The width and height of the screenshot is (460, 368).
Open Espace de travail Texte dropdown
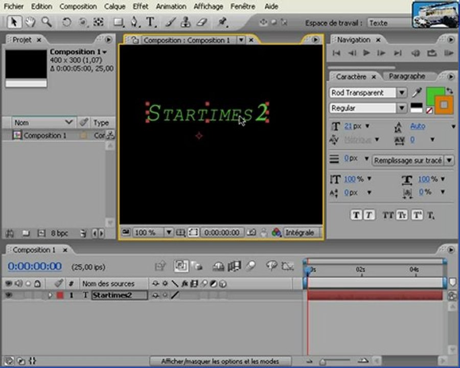click(389, 22)
